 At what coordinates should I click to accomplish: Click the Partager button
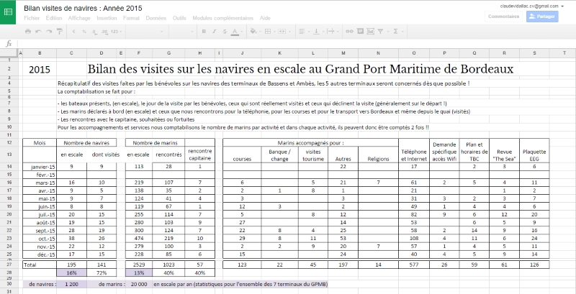coord(542,17)
